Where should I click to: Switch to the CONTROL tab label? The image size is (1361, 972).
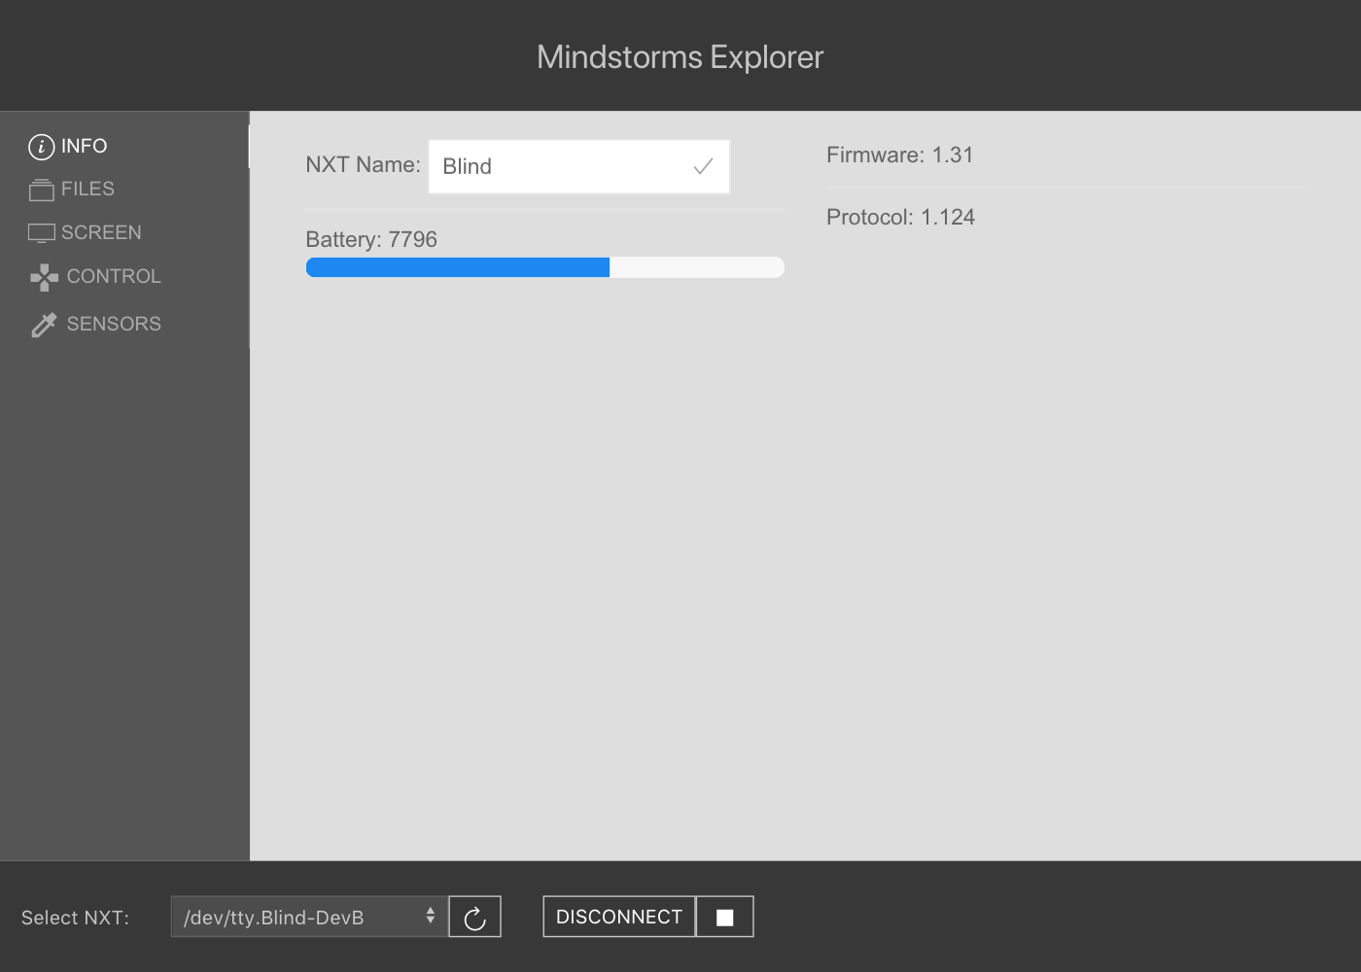pyautogui.click(x=114, y=276)
